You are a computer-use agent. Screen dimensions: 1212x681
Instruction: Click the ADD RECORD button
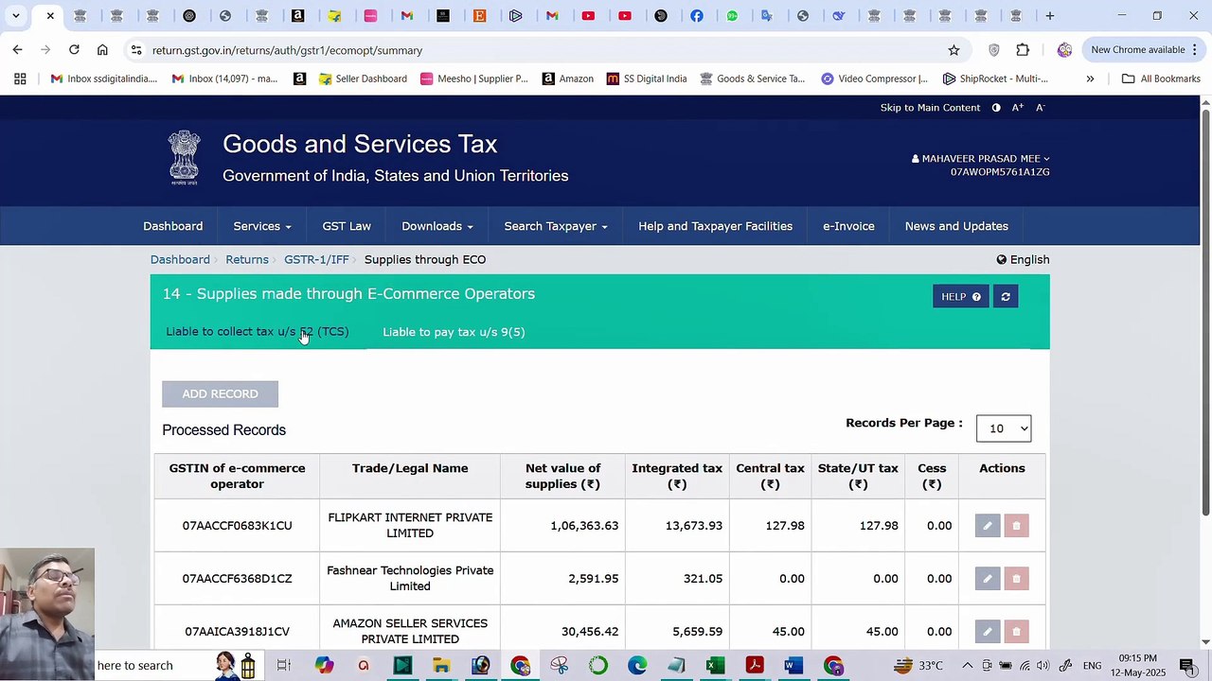click(220, 393)
